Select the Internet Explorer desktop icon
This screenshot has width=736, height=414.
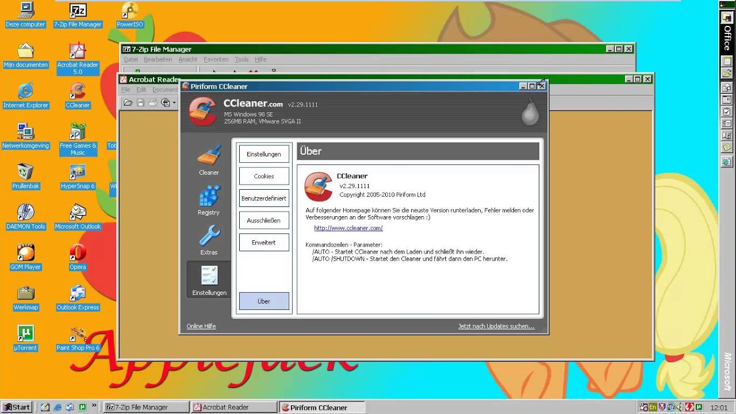(25, 96)
